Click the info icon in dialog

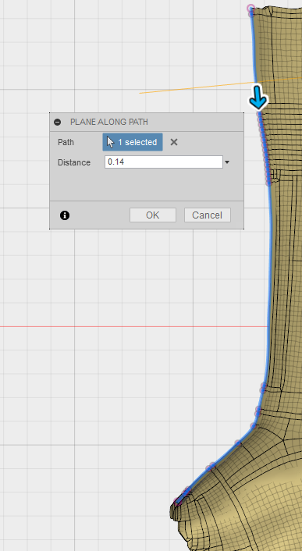point(65,215)
